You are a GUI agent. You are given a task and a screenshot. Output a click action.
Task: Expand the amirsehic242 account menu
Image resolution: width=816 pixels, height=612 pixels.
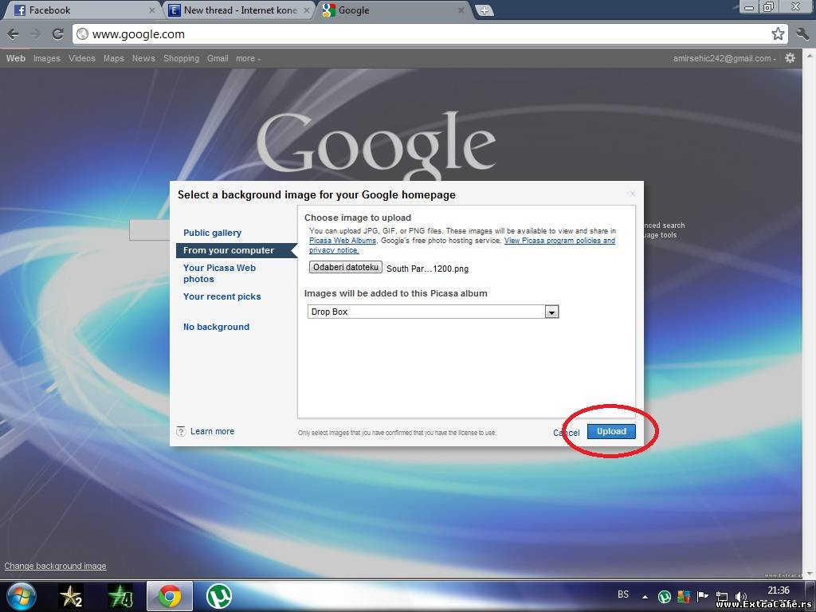point(725,58)
